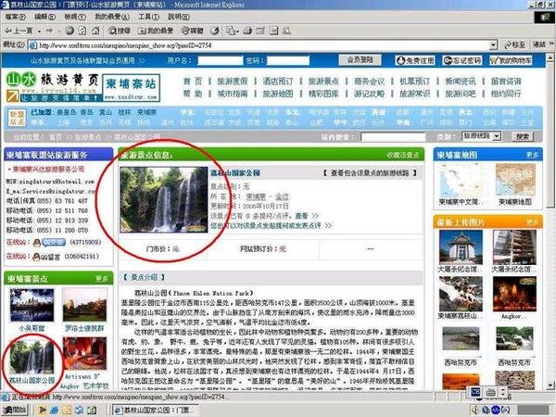The image size is (556, 417).
Task: Open the 編輯(E) Edit menu
Action: (x=44, y=17)
